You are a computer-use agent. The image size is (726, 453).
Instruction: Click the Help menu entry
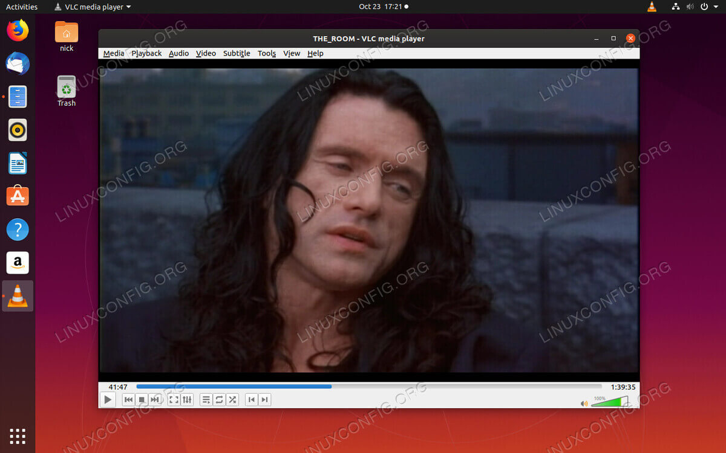[x=315, y=53]
